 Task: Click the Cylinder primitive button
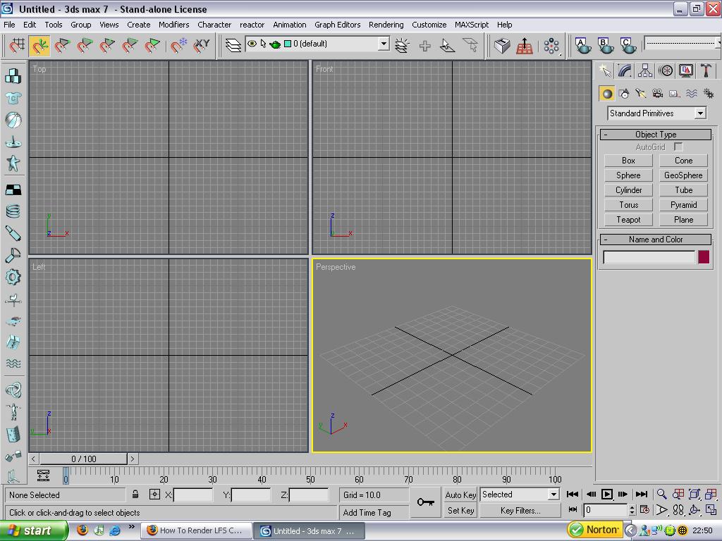pyautogui.click(x=628, y=190)
